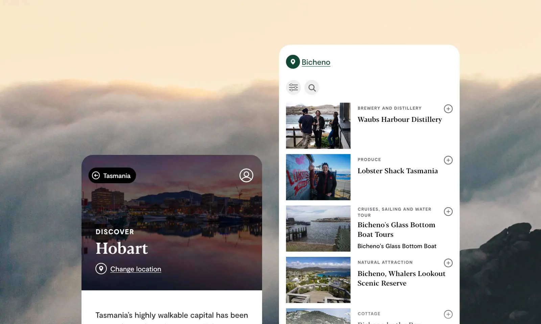
Task: Add Glass Bottom Boat Tours with plus
Action: pyautogui.click(x=448, y=212)
